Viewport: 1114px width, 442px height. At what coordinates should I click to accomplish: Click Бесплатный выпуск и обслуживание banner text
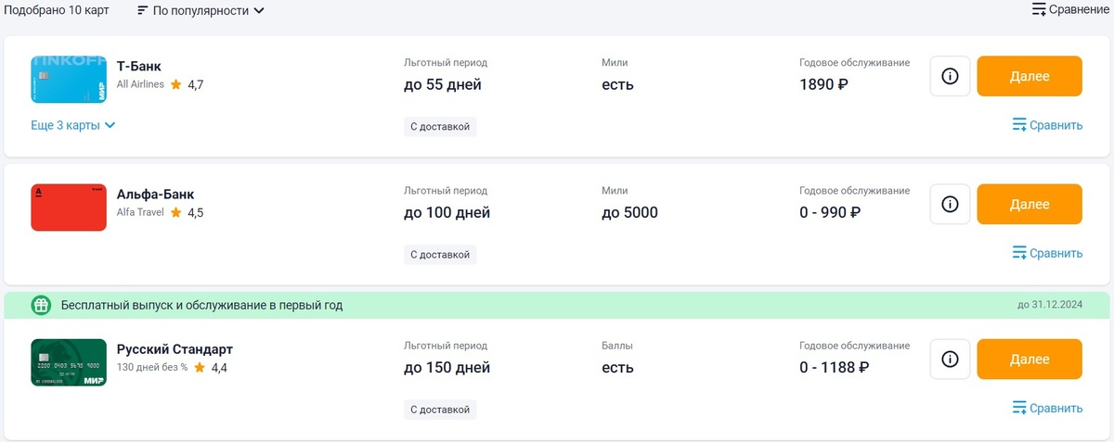(x=202, y=305)
